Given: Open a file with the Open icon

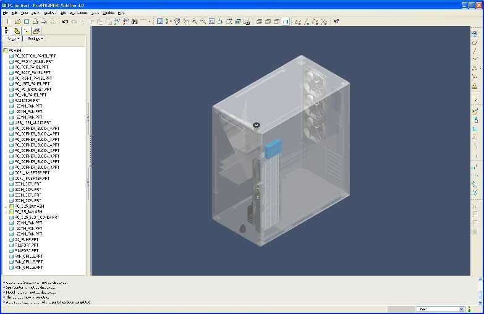Looking at the screenshot, I should 17,22.
